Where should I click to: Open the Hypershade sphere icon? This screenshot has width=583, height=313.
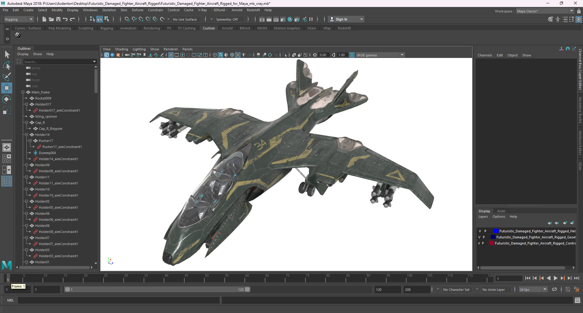pyautogui.click(x=290, y=19)
